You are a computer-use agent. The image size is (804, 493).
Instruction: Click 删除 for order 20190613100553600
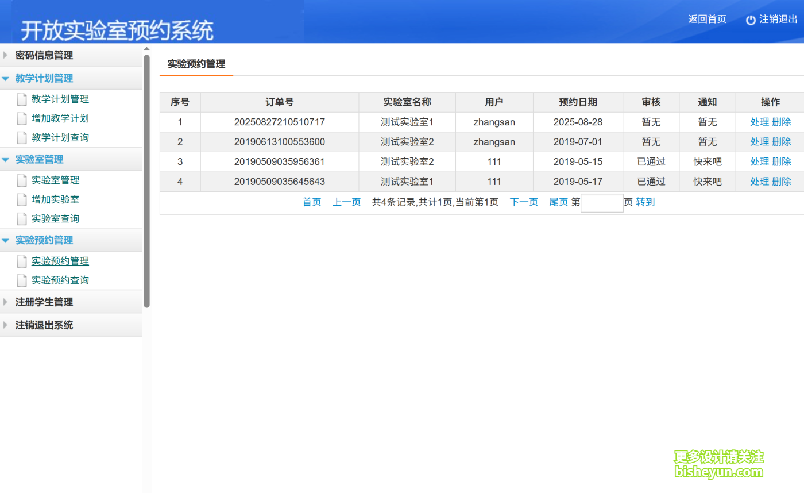coord(782,142)
